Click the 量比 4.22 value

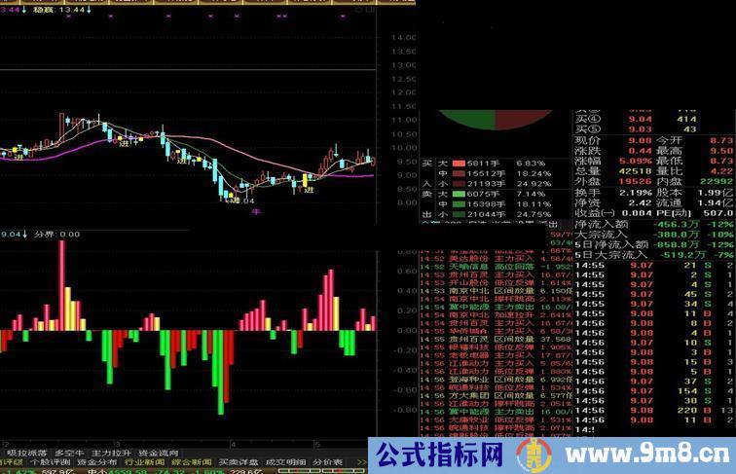click(722, 171)
